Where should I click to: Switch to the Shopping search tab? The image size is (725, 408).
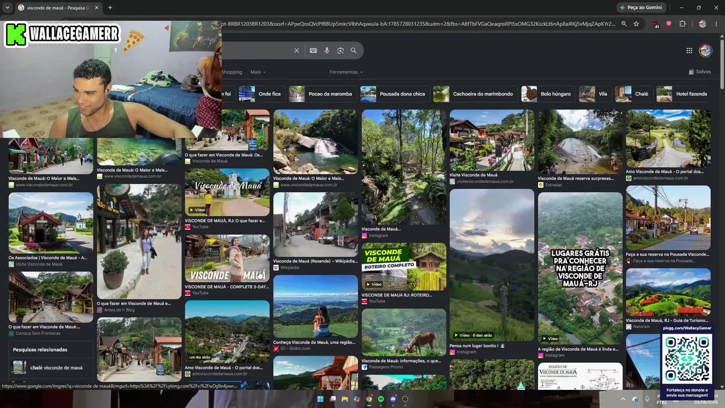coord(232,72)
